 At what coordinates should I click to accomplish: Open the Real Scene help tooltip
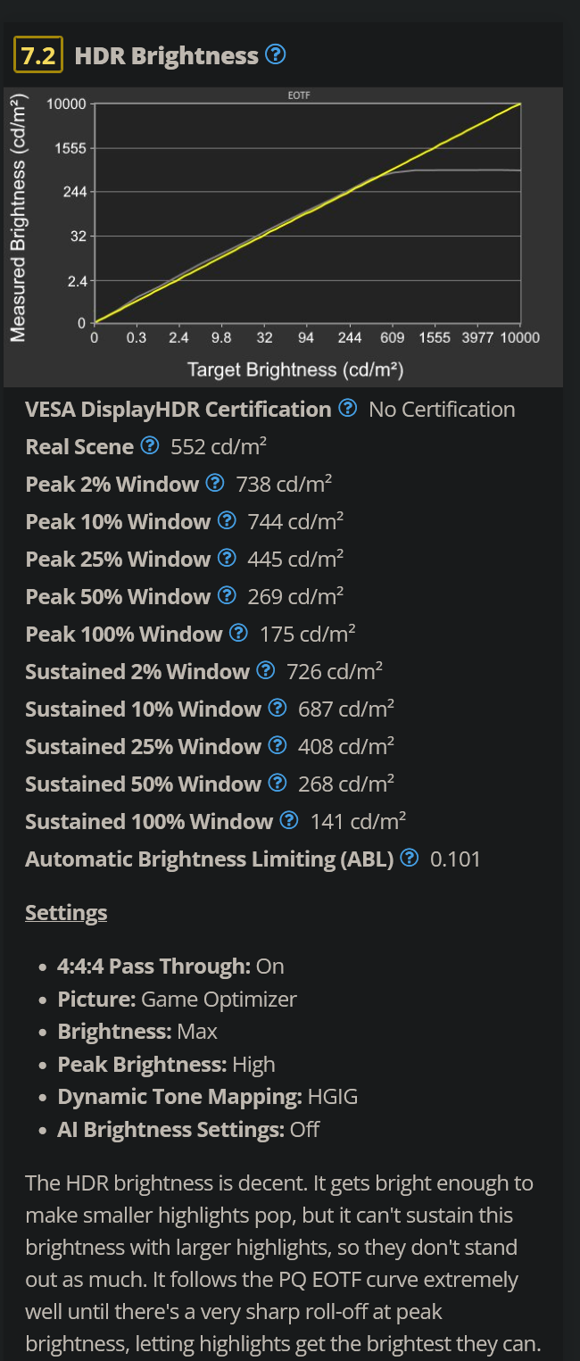tap(149, 444)
